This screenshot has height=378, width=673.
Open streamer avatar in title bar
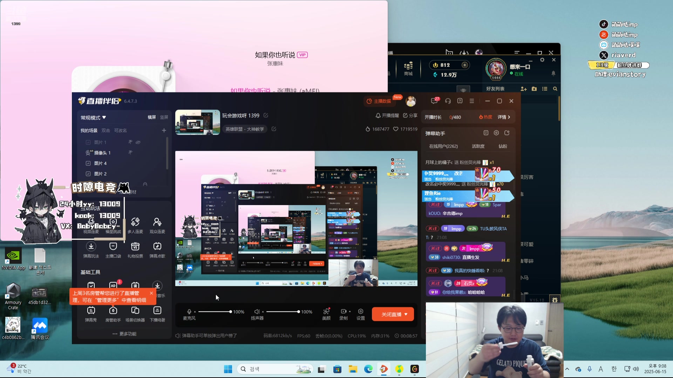click(410, 101)
